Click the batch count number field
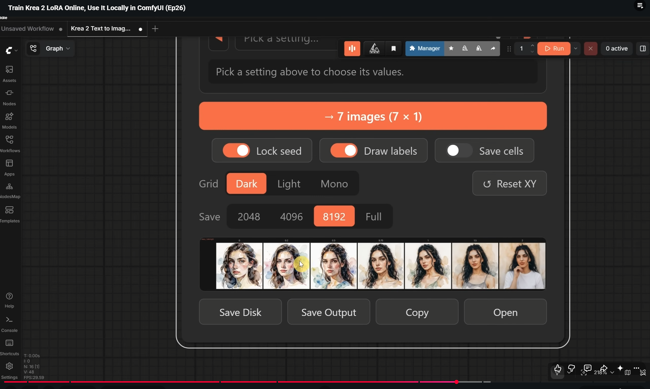Screen dimensions: 650x389 click(522, 48)
